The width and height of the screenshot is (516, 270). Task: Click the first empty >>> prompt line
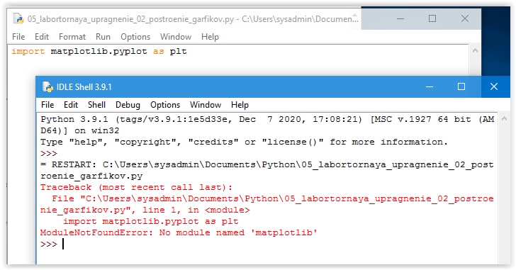click(x=49, y=154)
